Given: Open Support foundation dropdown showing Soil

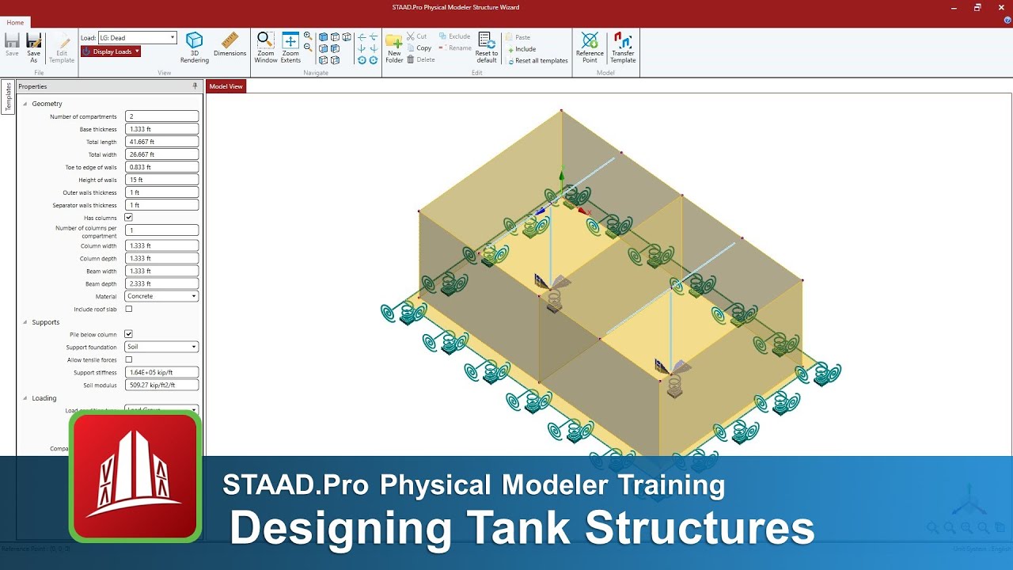Looking at the screenshot, I should (161, 347).
